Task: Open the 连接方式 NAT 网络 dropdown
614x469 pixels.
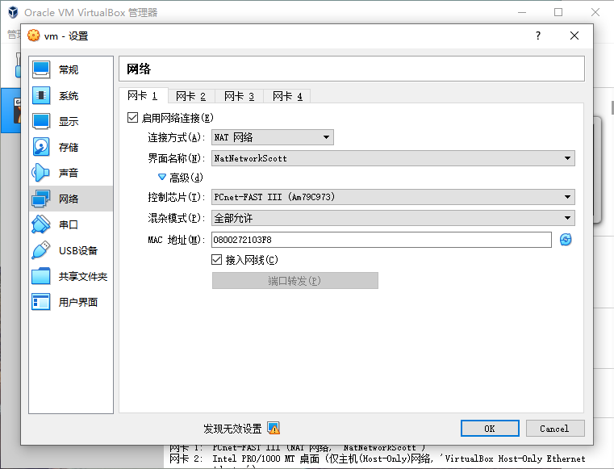Action: [273, 137]
